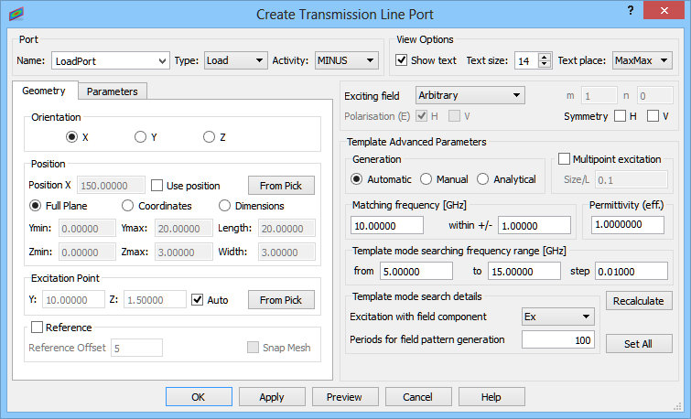Screen dimensions: 691x419
Task: Click the Matching frequency input field
Action: click(387, 226)
